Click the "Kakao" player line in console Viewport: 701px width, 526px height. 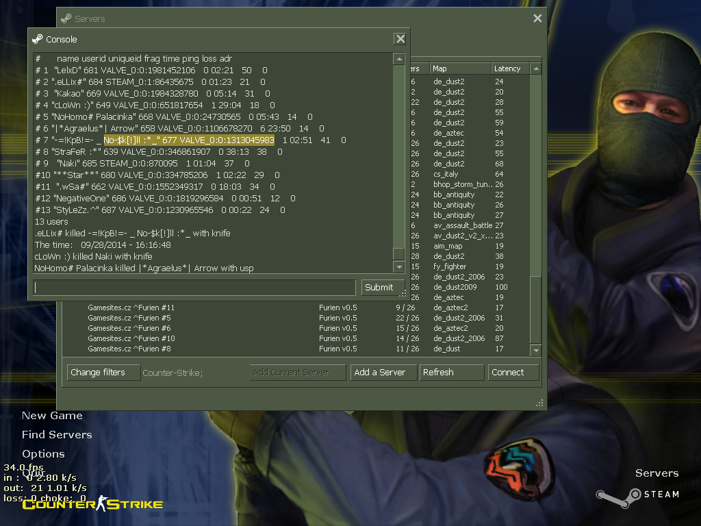tap(153, 93)
